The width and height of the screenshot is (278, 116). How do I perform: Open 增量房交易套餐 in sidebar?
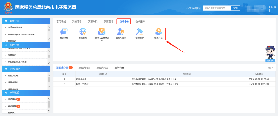click(x=15, y=27)
